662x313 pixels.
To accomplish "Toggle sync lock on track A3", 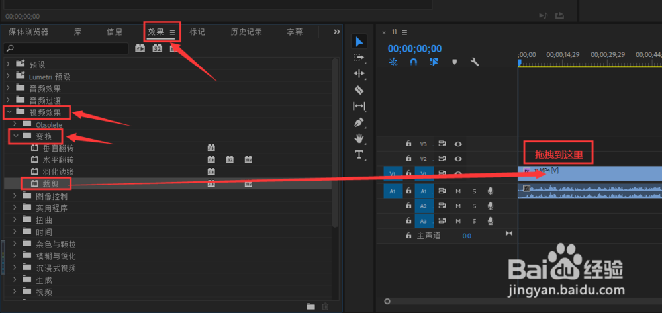I will point(442,221).
